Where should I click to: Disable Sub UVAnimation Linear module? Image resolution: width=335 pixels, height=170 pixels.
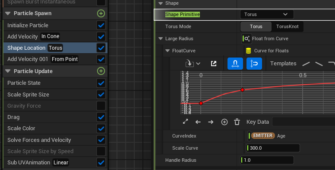point(101,163)
